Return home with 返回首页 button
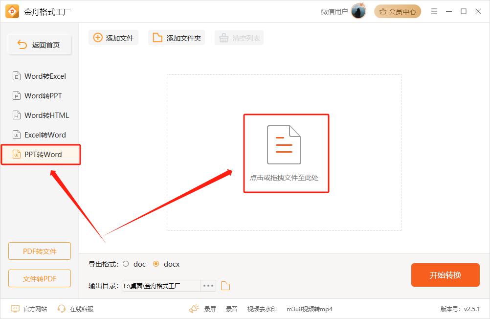Viewport: 490px width, 319px height. [40, 45]
